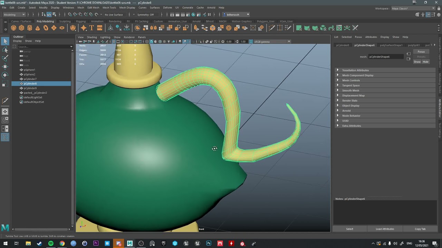Toggle the Attribute Editor layout button
Viewport: 442px width, 248px height.
coord(428,14)
